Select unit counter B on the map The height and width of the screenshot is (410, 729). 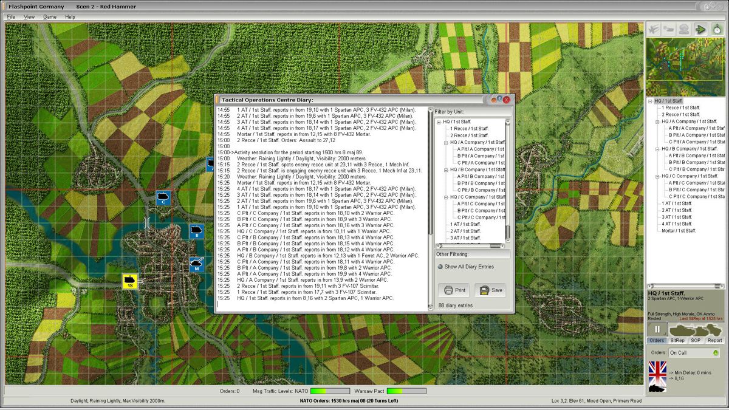(196, 231)
